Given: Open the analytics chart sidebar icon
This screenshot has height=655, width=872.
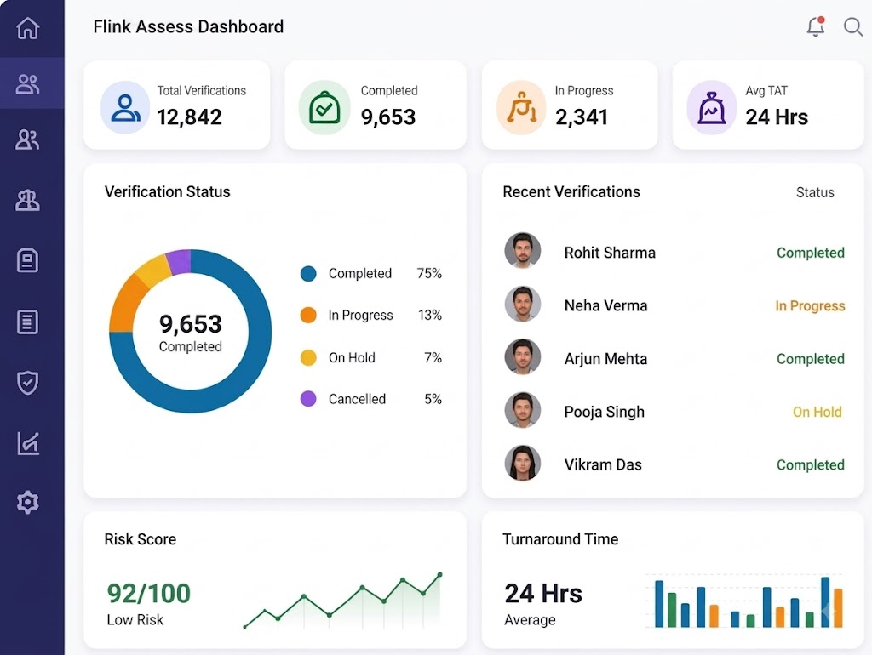Looking at the screenshot, I should point(28,443).
